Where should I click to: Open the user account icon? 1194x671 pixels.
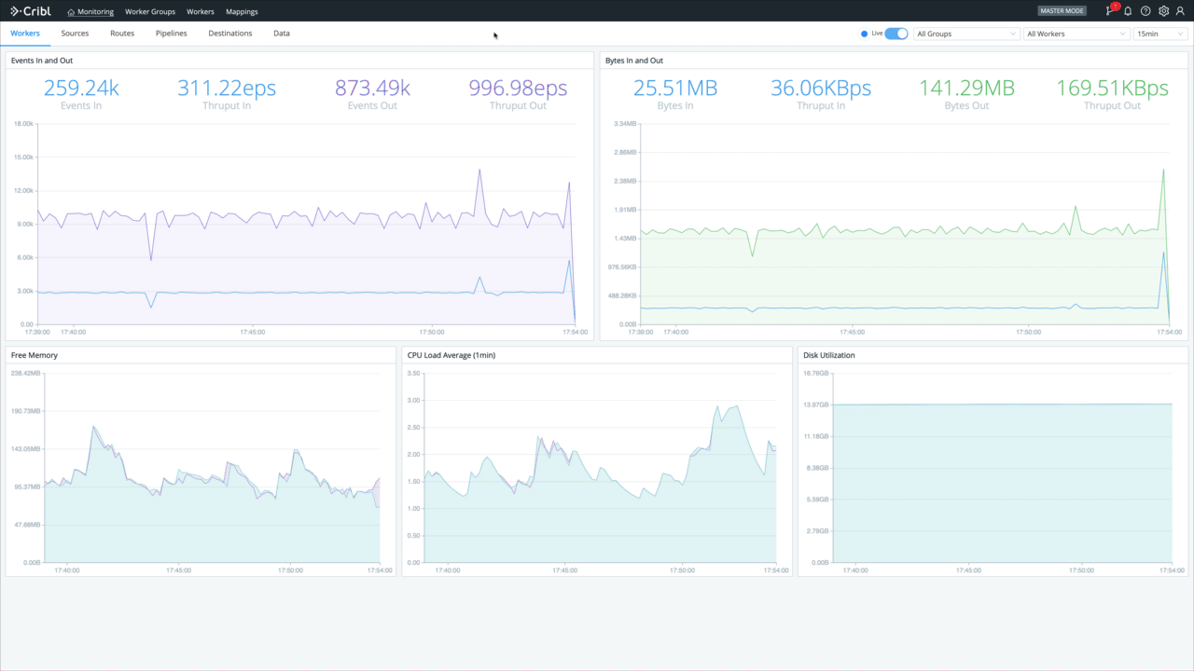pos(1180,10)
